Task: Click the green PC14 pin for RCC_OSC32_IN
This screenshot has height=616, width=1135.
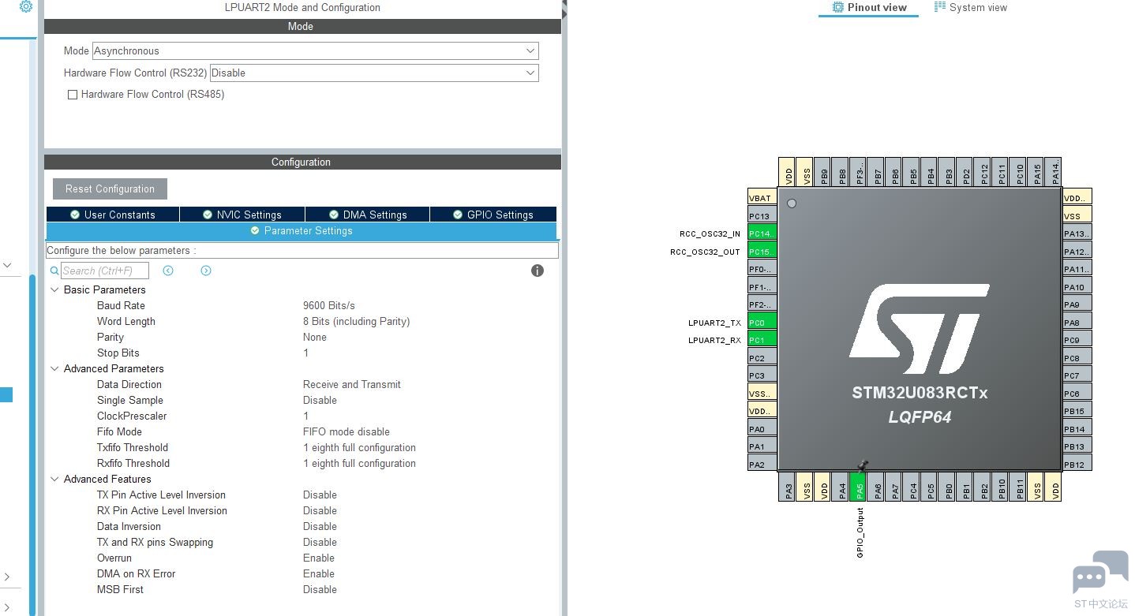Action: [762, 233]
